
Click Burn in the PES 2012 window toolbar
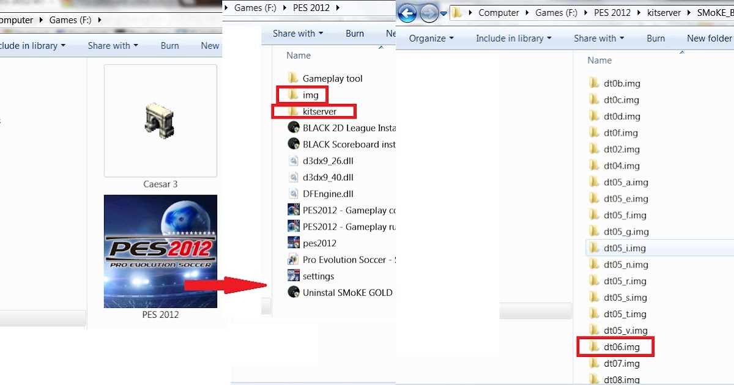tap(355, 34)
